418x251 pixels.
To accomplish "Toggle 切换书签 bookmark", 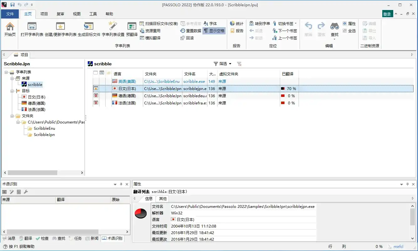I will pyautogui.click(x=285, y=24).
